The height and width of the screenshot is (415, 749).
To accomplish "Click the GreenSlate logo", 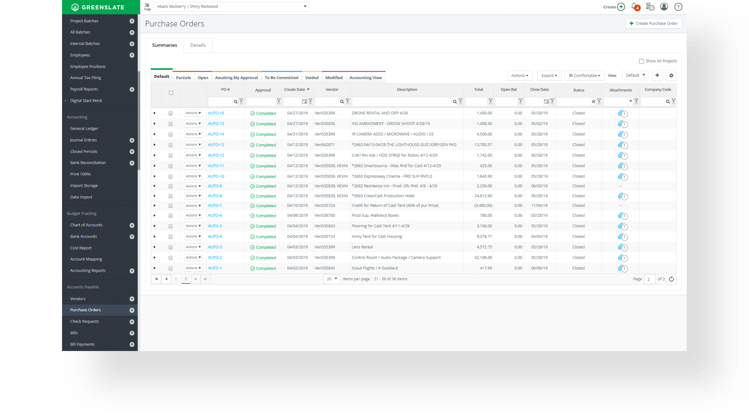I will [98, 7].
